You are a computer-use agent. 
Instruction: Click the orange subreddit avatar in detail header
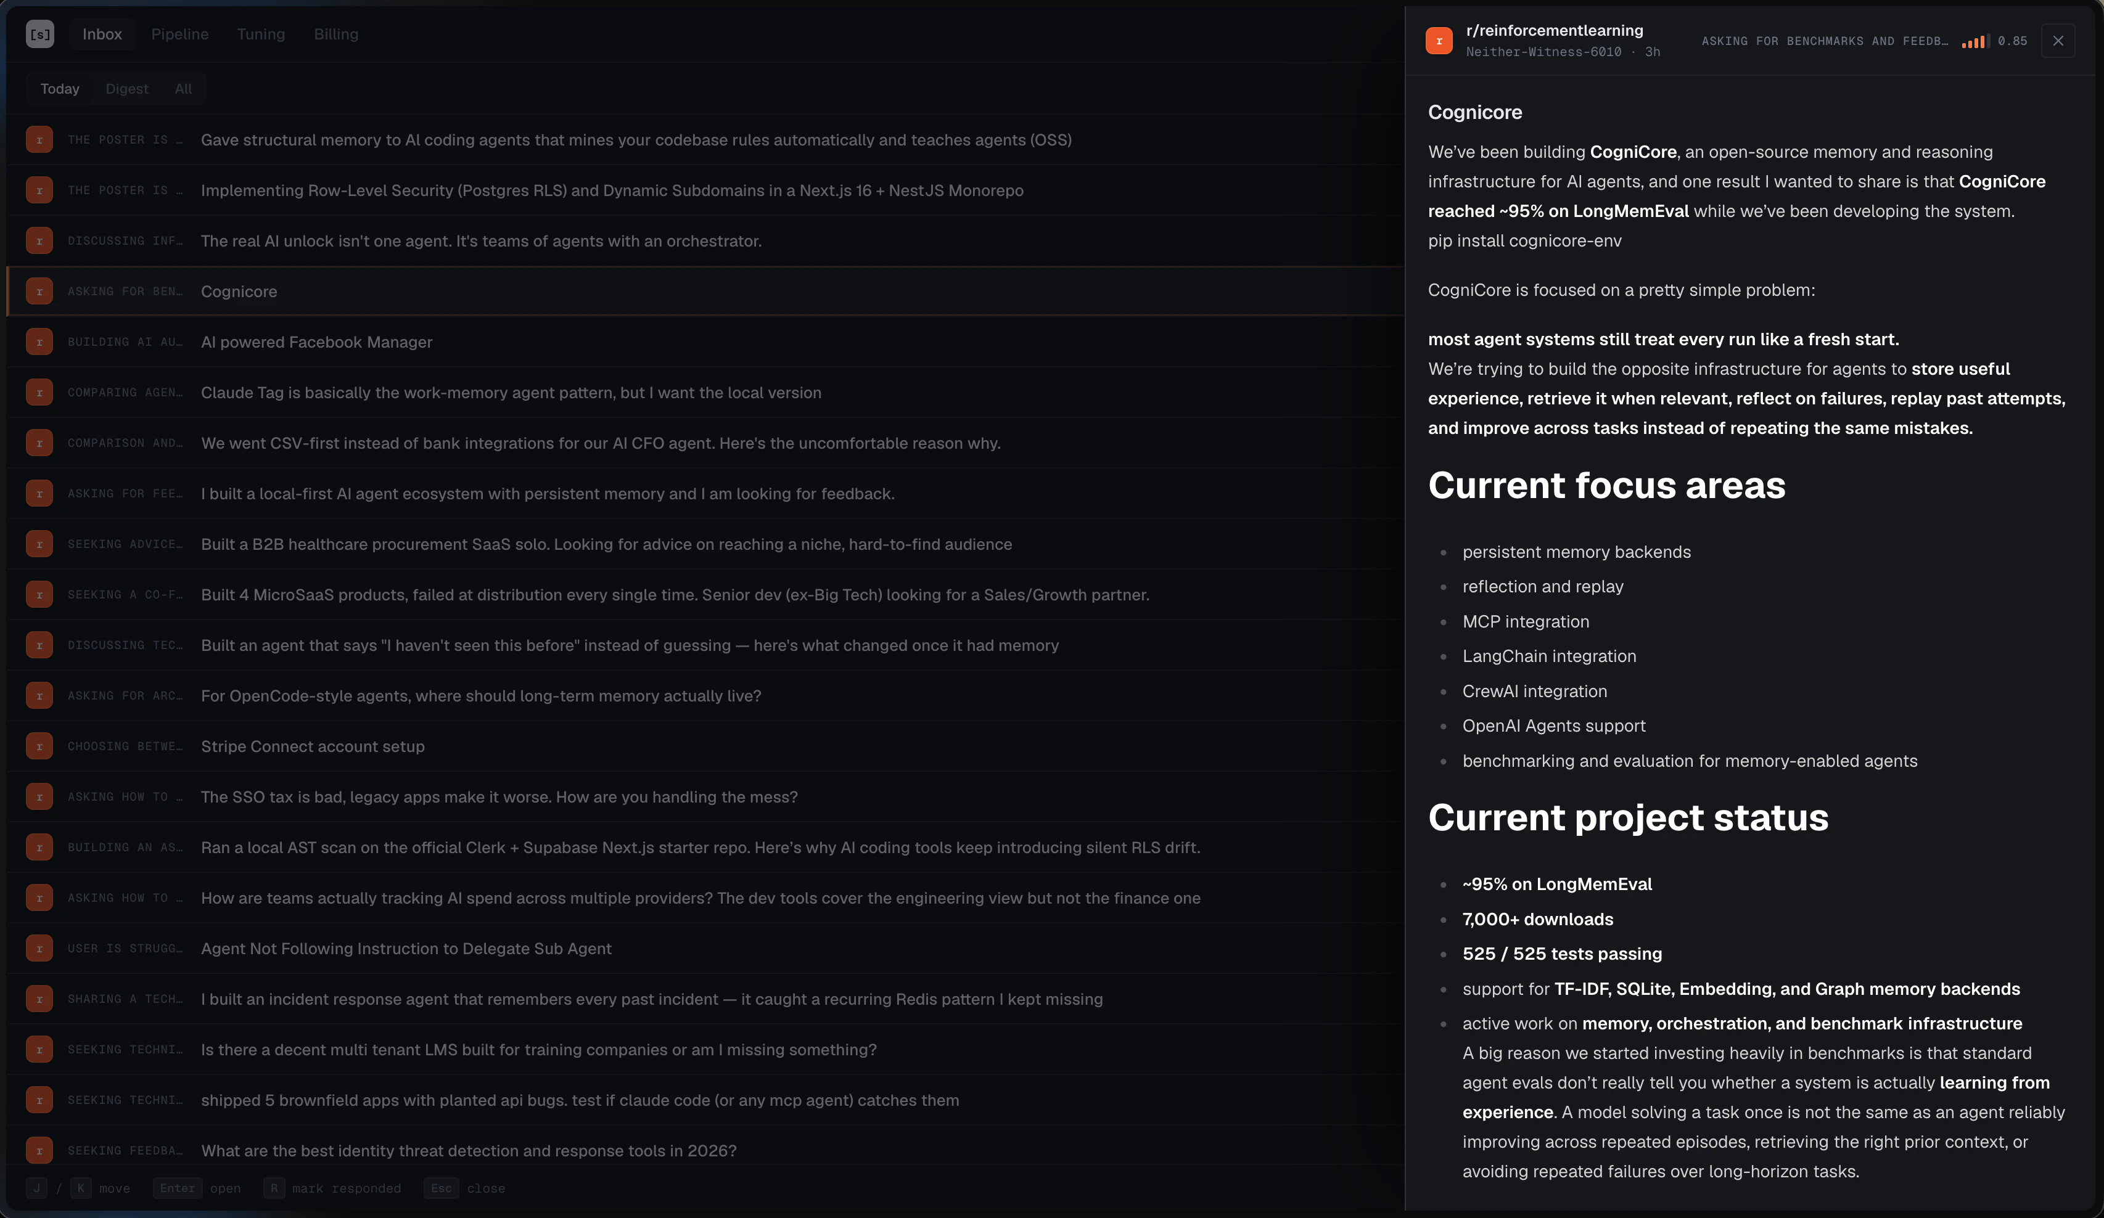tap(1439, 40)
